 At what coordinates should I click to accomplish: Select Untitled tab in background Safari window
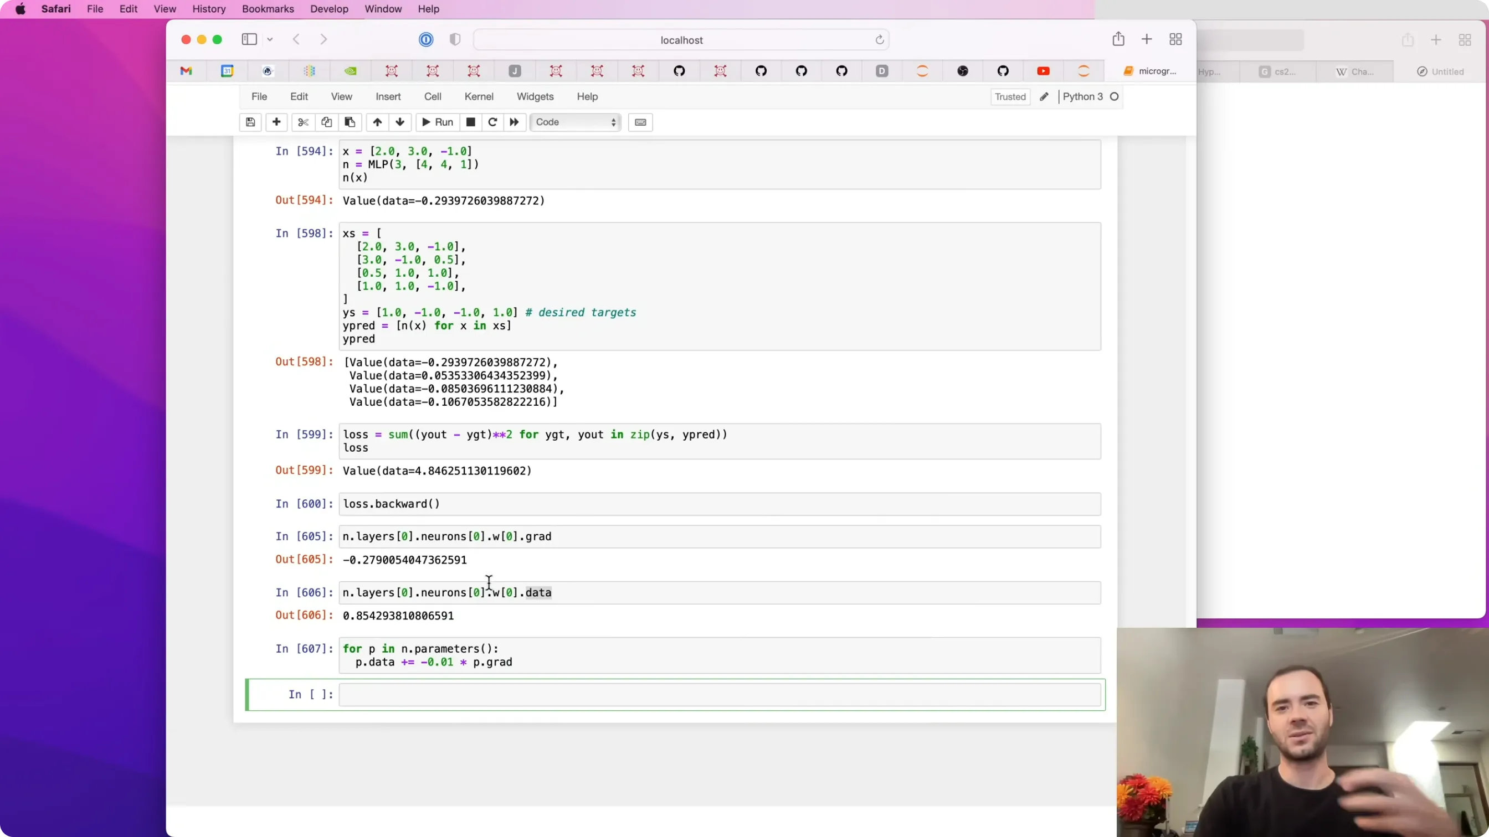(1441, 71)
